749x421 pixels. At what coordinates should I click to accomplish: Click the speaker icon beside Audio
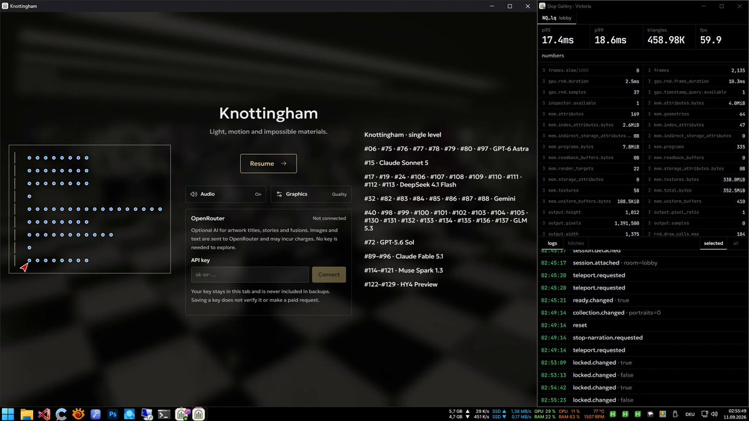pyautogui.click(x=193, y=194)
